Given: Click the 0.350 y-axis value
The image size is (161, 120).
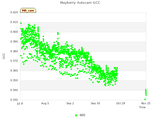Looking at the screenshot, I should tap(14, 80).
